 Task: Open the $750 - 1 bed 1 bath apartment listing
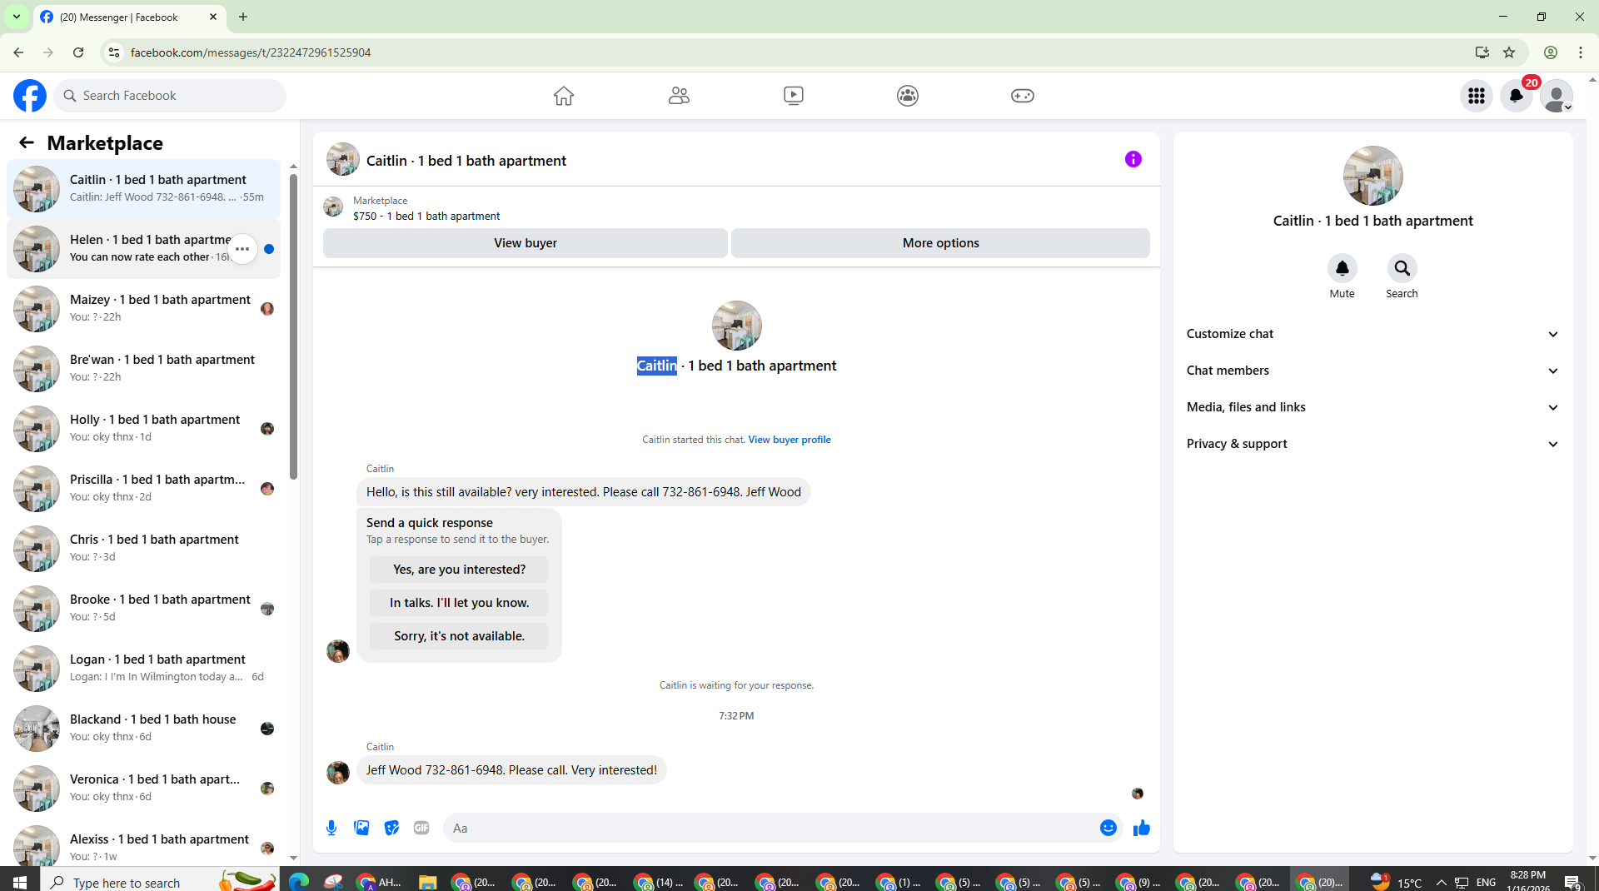tap(426, 216)
